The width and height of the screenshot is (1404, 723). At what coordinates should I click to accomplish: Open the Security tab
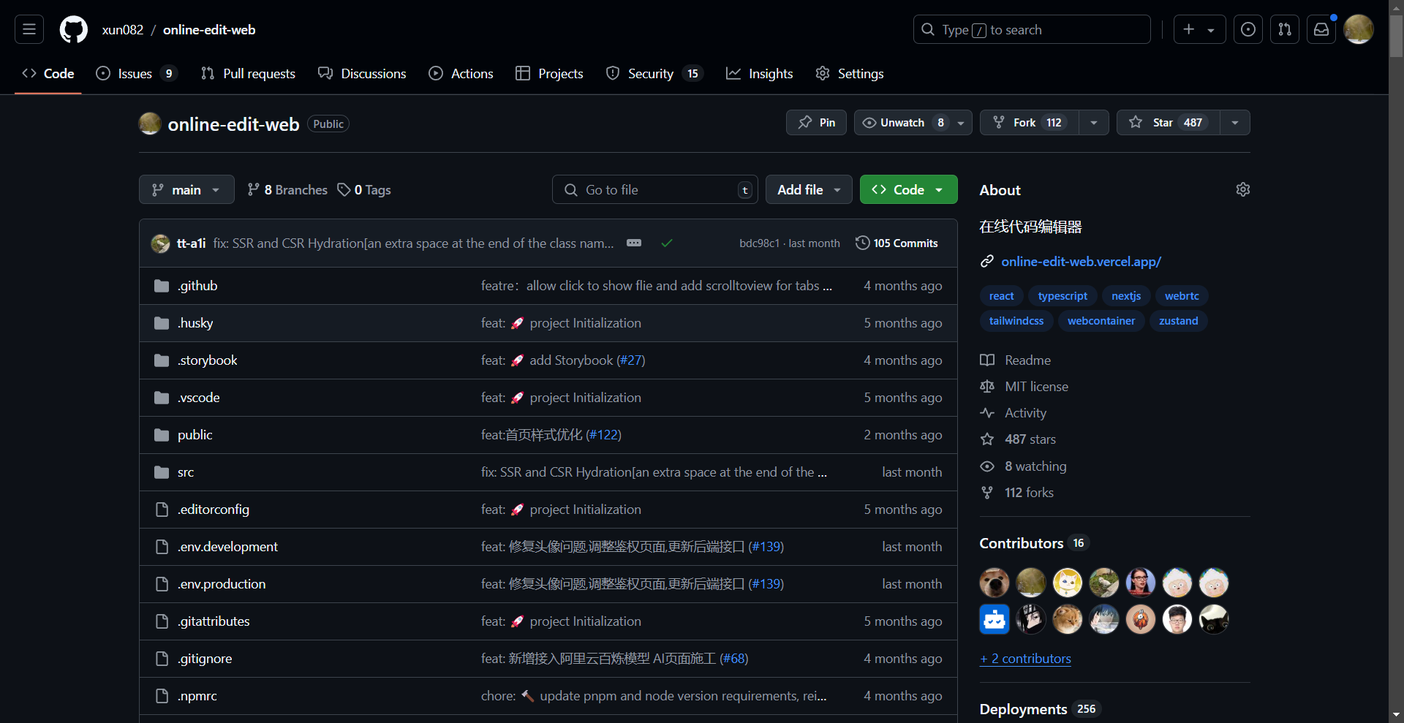654,73
